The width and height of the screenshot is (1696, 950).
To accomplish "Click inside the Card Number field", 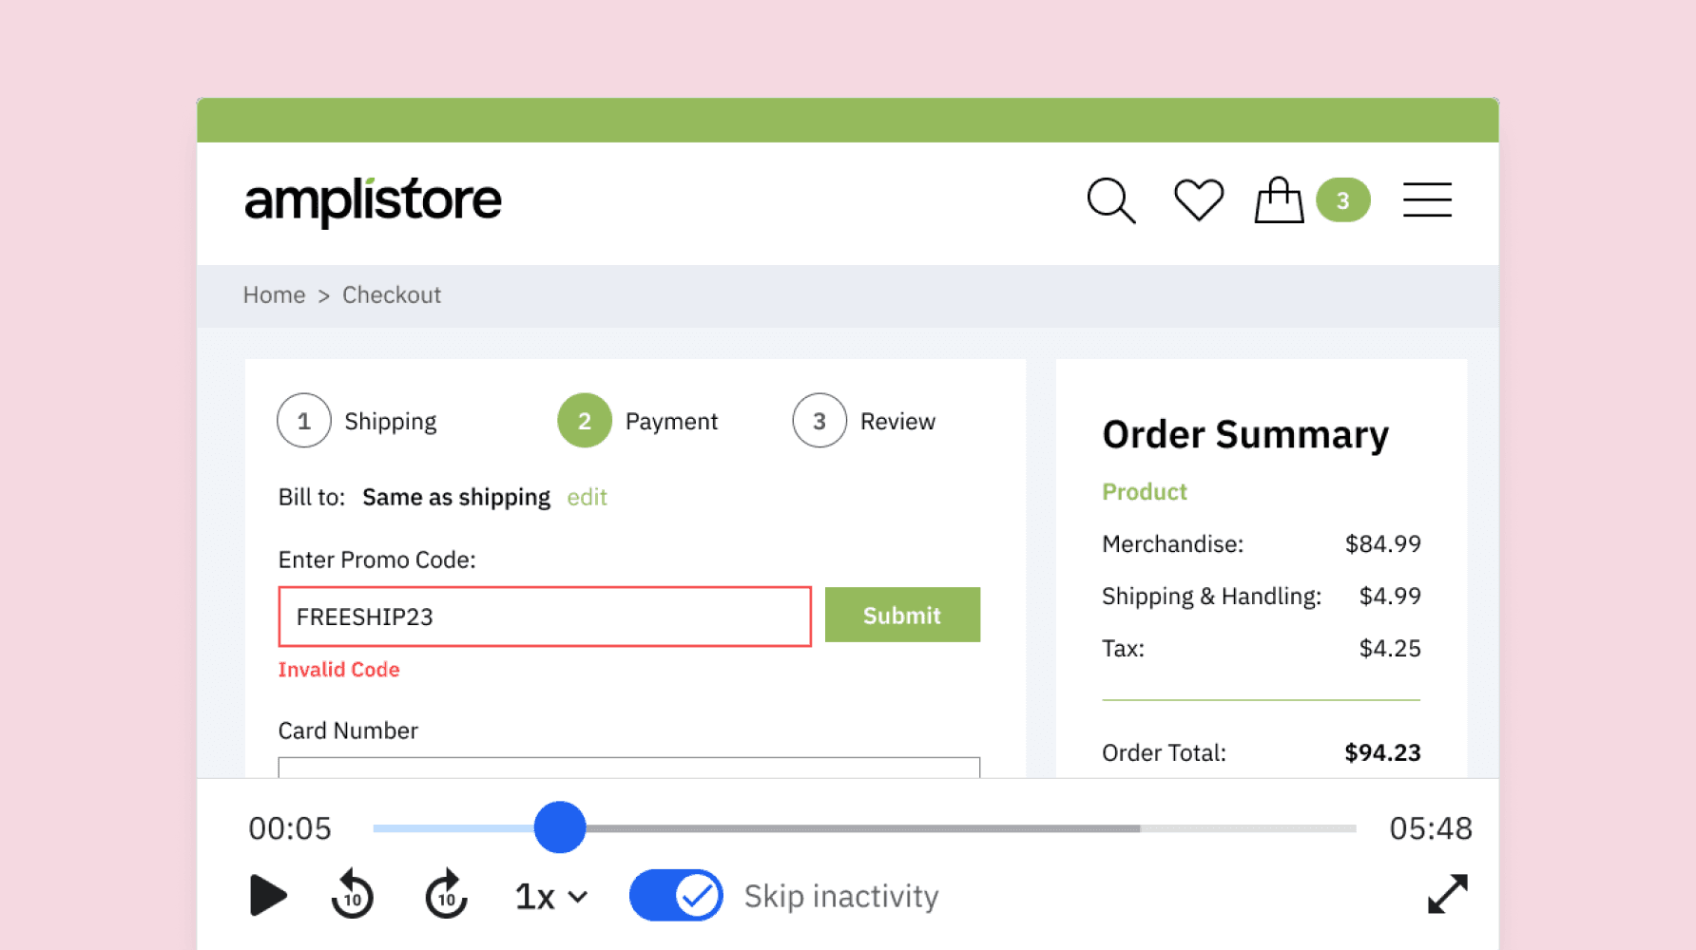I will click(x=627, y=771).
